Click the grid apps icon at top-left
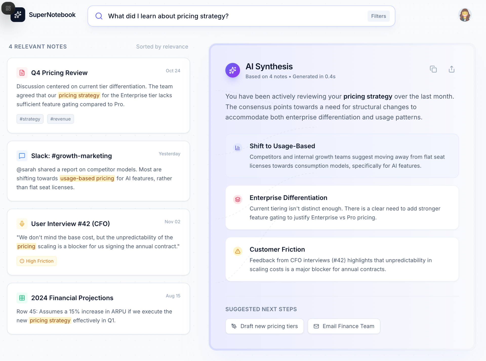The width and height of the screenshot is (486, 361). click(8, 8)
